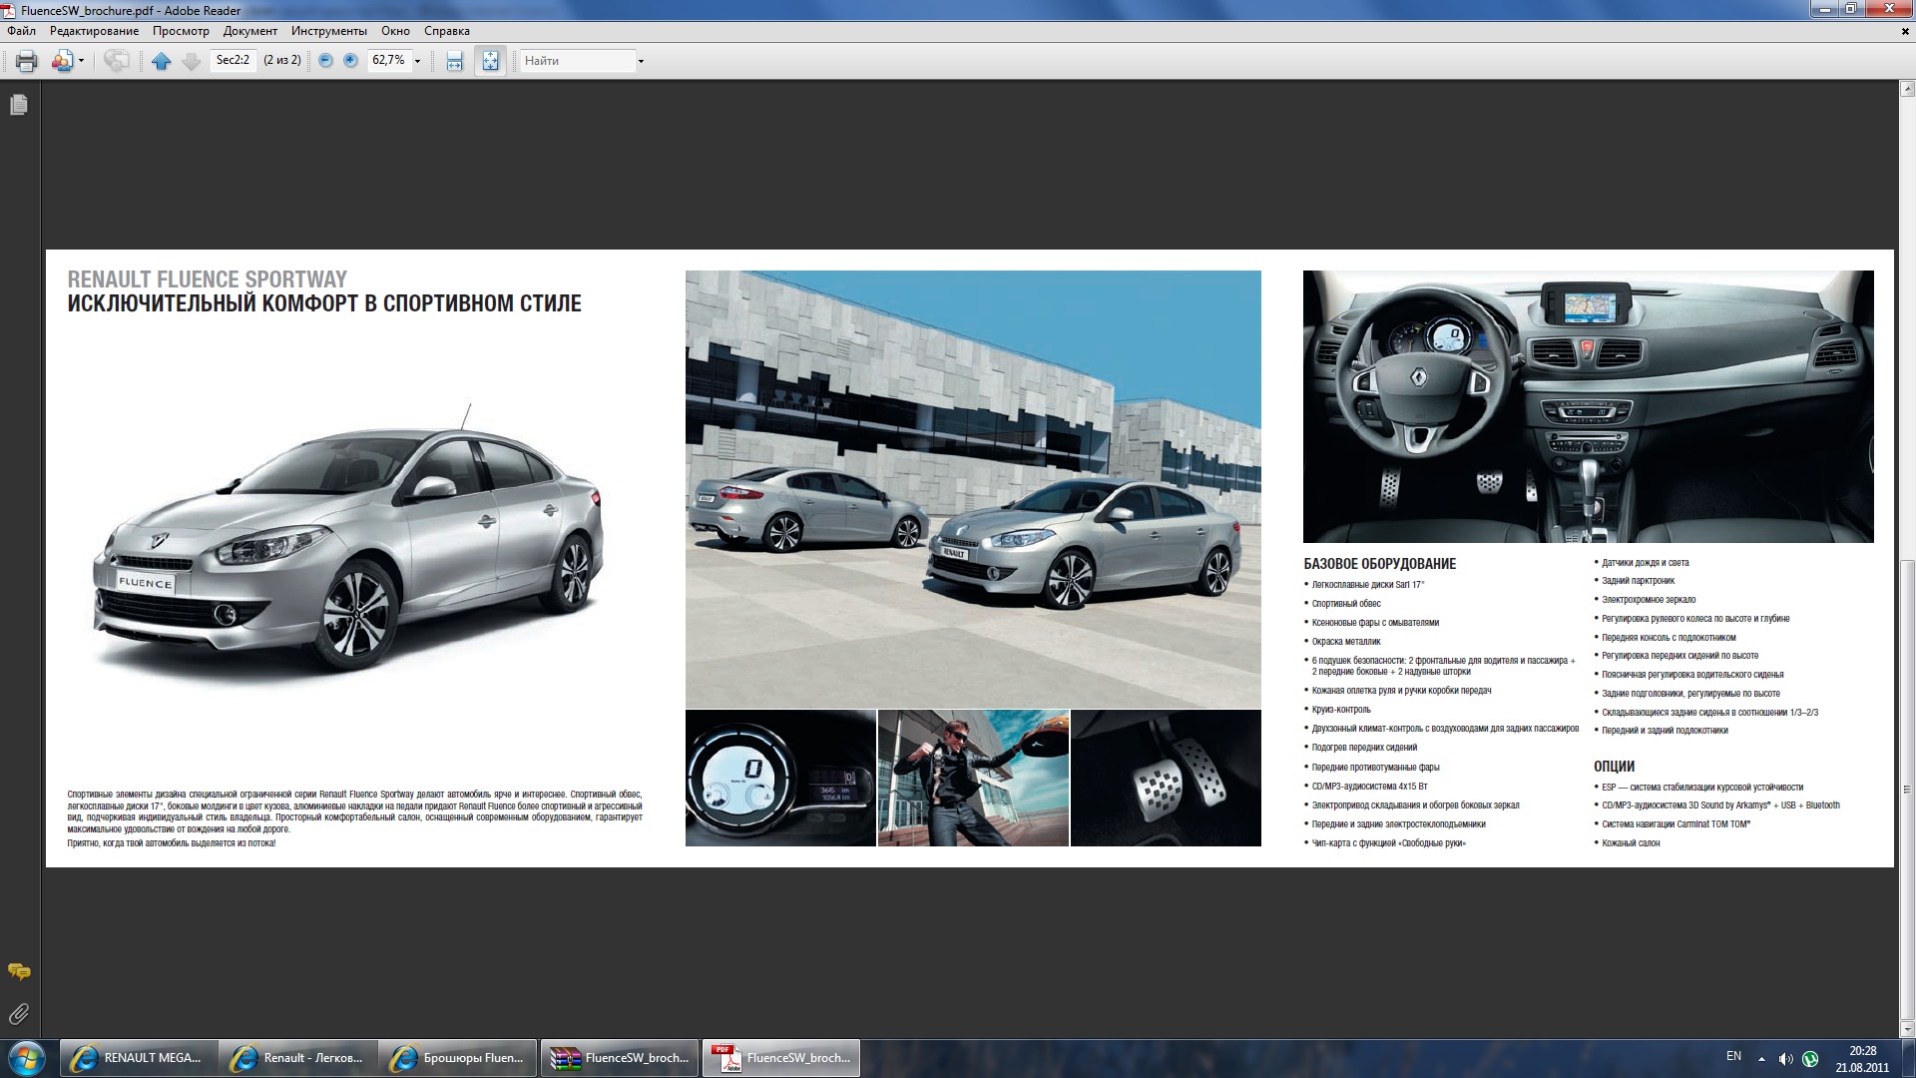Click the EN language indicator in tray
1916x1078 pixels.
pyautogui.click(x=1733, y=1057)
